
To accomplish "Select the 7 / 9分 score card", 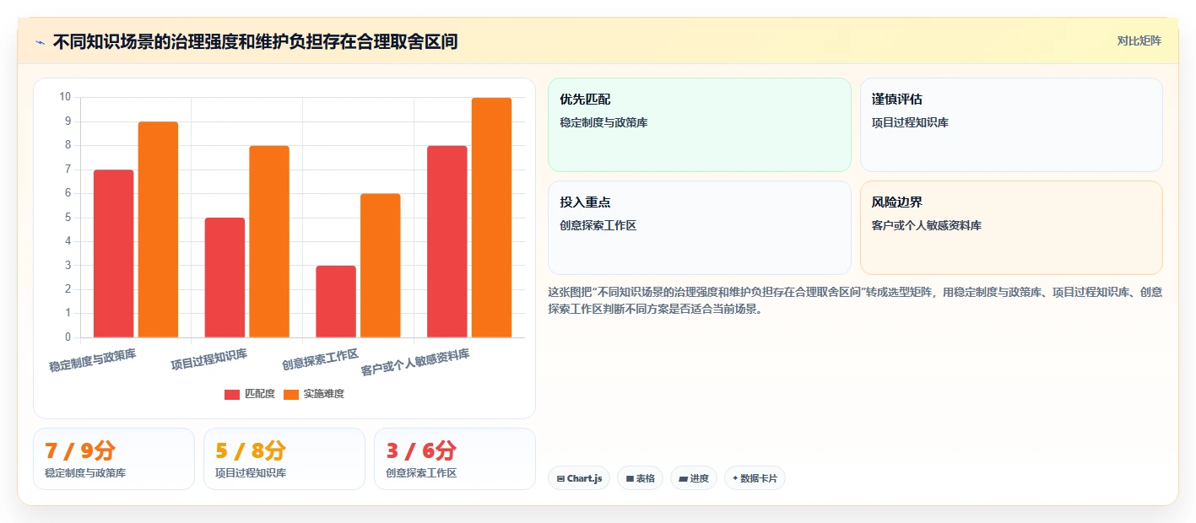I will coord(114,459).
